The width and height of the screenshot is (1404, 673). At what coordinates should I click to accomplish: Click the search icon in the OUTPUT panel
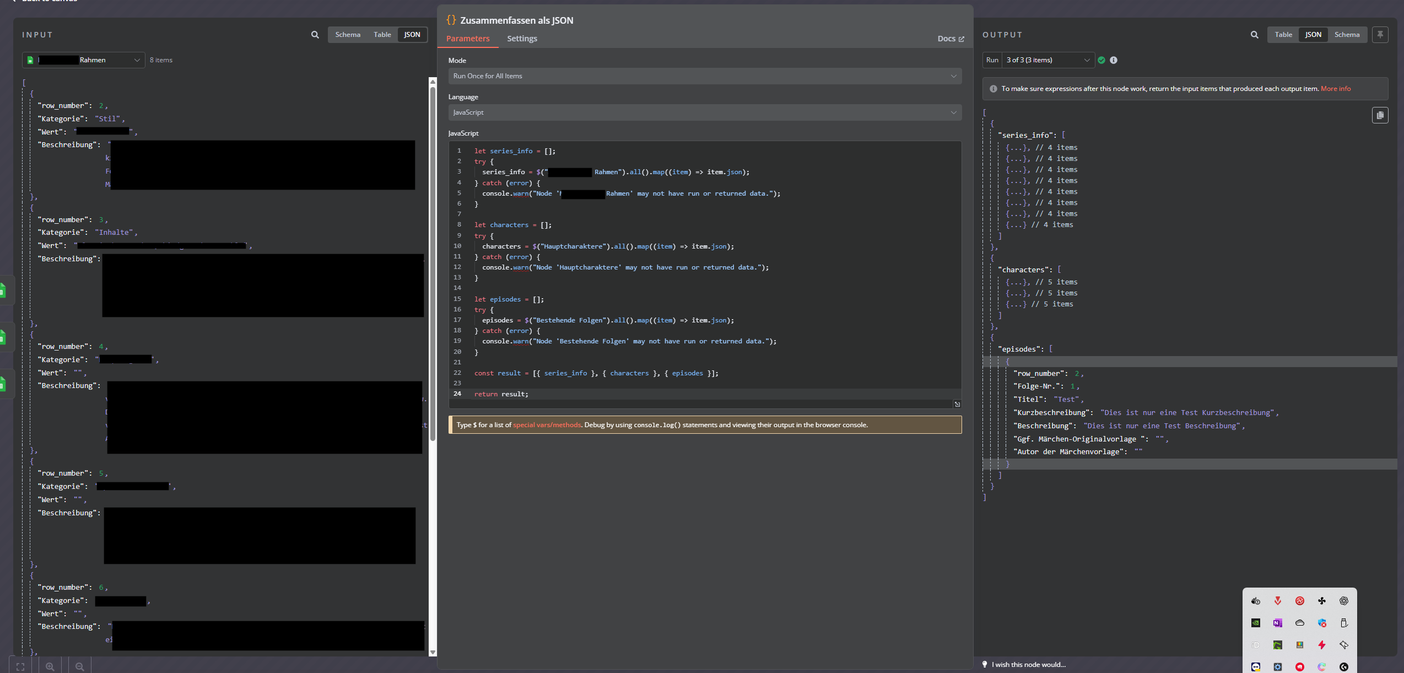tap(1254, 35)
